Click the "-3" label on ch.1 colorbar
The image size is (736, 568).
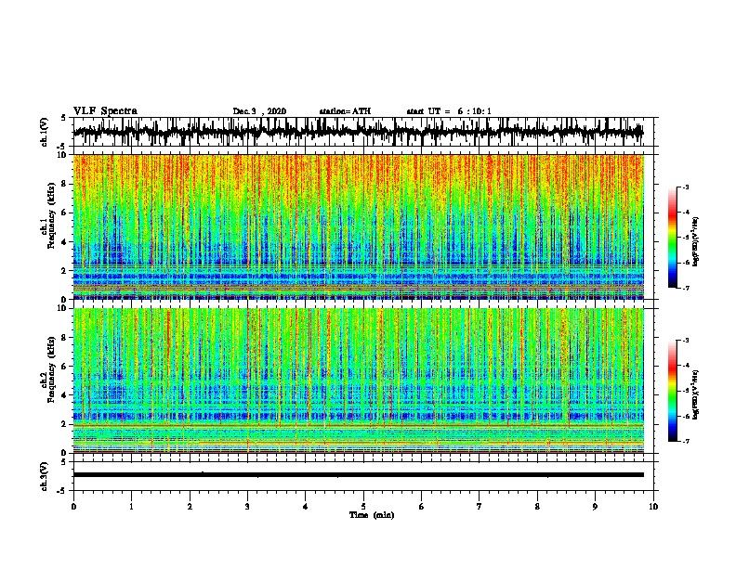click(x=686, y=187)
